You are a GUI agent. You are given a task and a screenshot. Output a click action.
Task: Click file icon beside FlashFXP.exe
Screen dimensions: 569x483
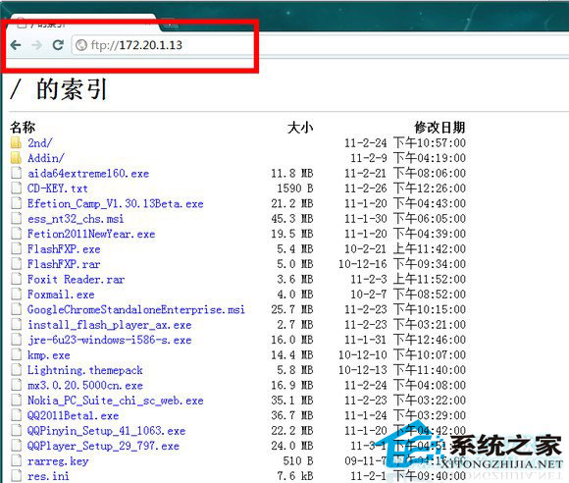[x=16, y=249]
